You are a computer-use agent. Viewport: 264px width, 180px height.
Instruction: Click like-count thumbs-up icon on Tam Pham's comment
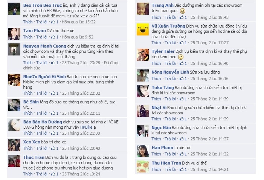pos(53,37)
